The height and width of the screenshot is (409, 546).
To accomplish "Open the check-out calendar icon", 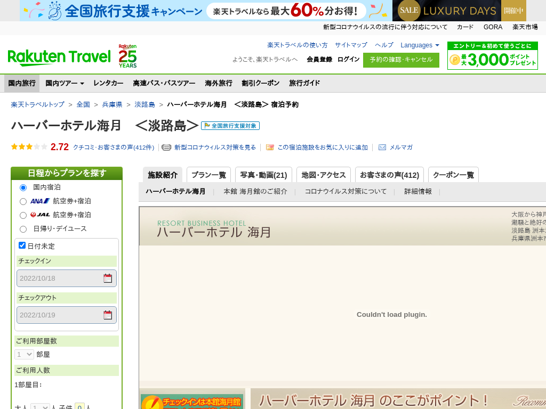I will 108,315.
